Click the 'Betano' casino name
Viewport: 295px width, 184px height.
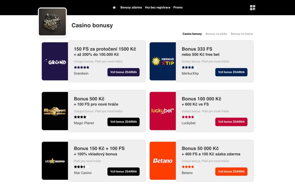click(x=187, y=173)
